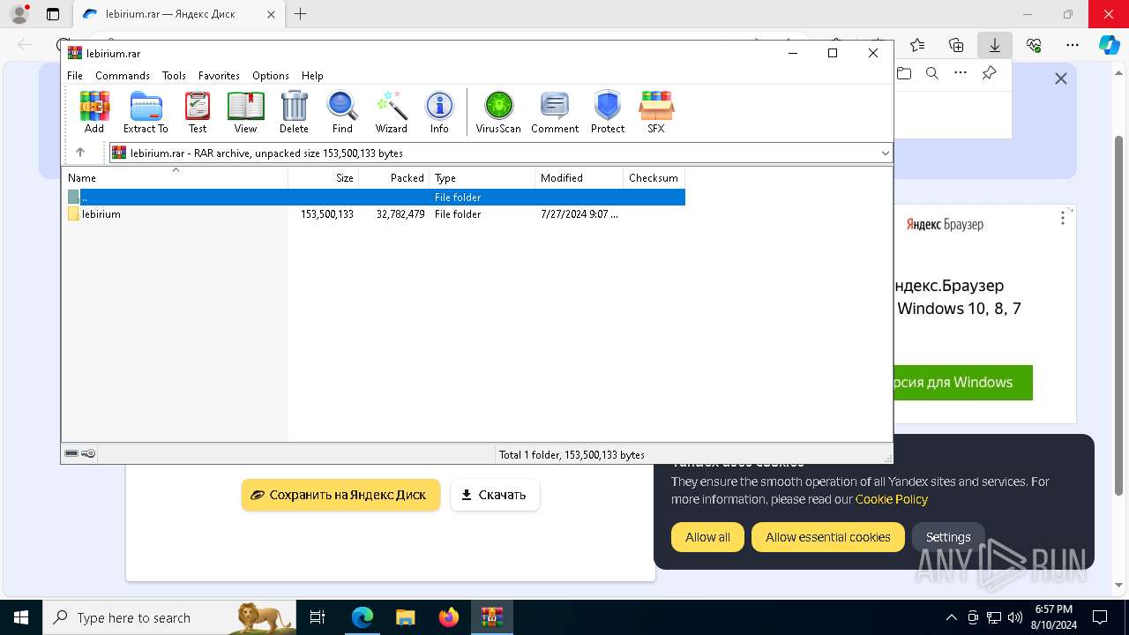Click the drive icon in WinRAR status bar
Viewport: 1129px width, 635px height.
[71, 454]
